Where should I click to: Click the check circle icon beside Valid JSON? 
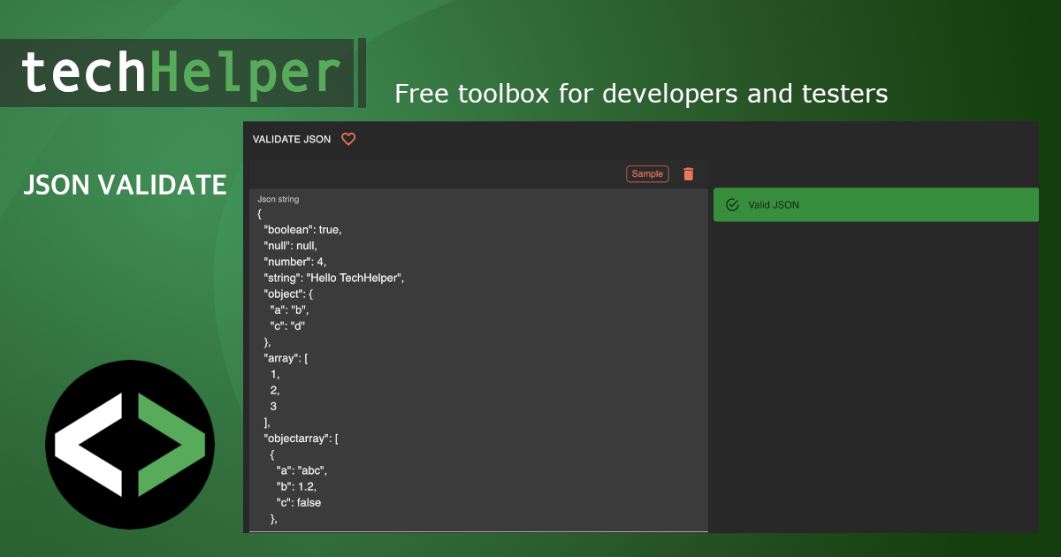[x=732, y=205]
